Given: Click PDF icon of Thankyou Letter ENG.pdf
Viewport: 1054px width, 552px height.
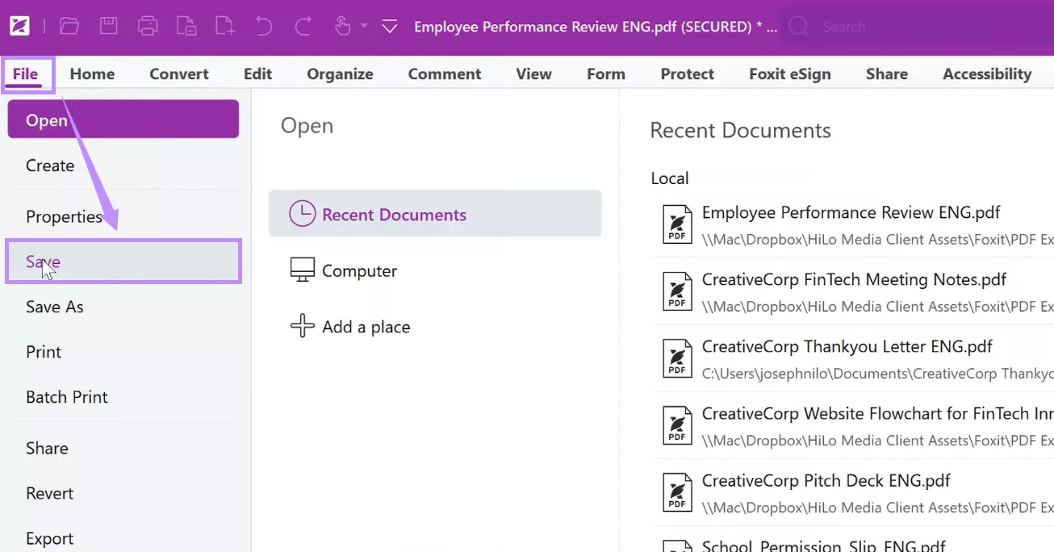Looking at the screenshot, I should pyautogui.click(x=677, y=358).
